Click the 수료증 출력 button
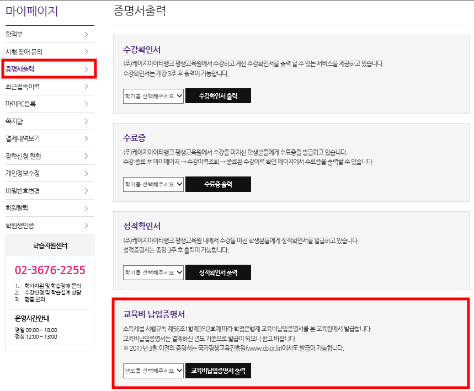The width and height of the screenshot is (474, 391). [x=219, y=184]
